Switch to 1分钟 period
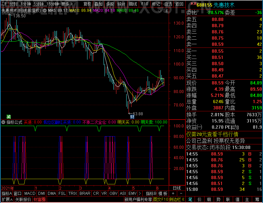Viewport: 263px width, 203px height. (x=26, y=4)
